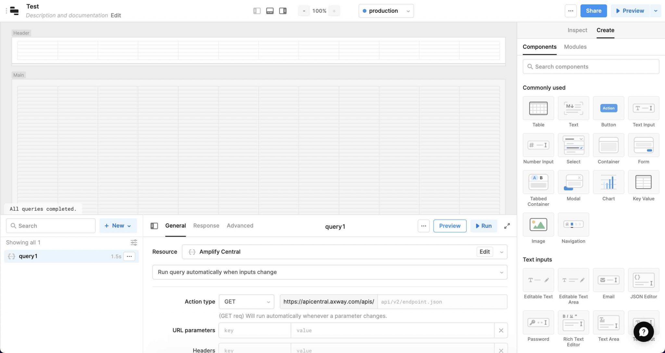The image size is (665, 353).
Task: Open the query list filter options
Action: [134, 242]
